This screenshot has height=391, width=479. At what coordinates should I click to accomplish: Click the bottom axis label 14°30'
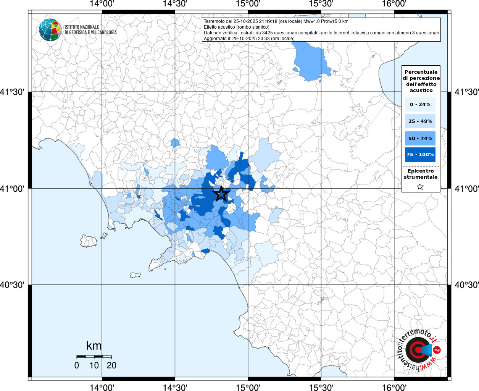point(175,387)
